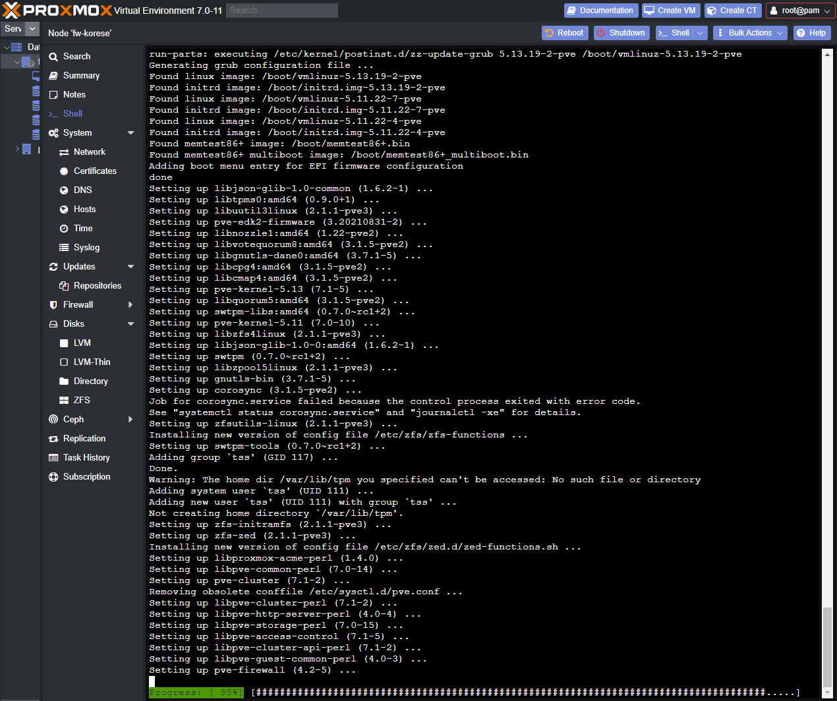Open the Shell button's split dropdown arrow

tap(700, 33)
